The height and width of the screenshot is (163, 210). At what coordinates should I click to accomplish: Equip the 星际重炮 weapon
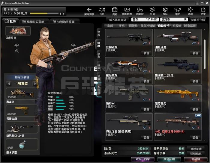(146, 81)
